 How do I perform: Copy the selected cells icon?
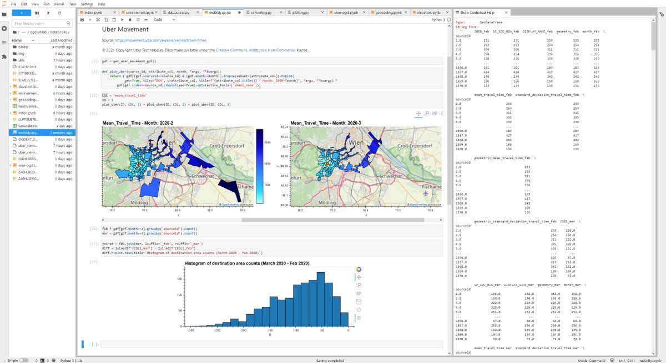(x=106, y=19)
